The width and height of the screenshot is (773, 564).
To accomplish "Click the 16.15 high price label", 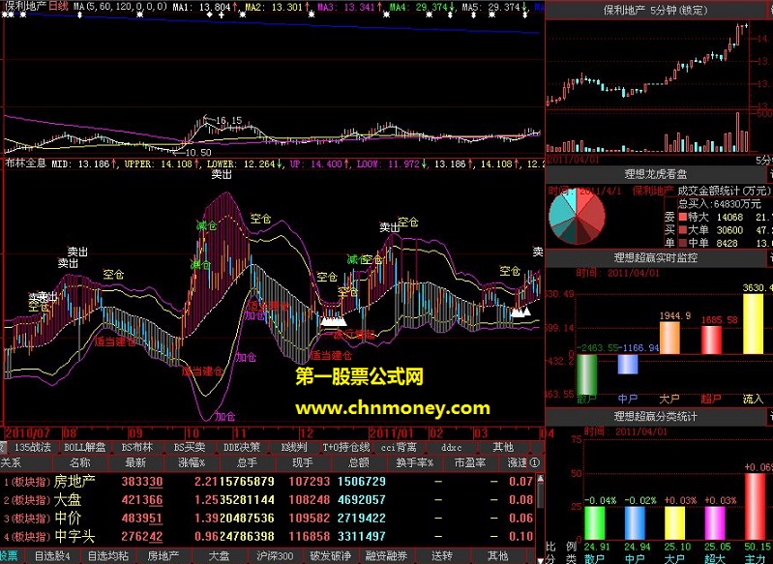I will click(x=228, y=120).
